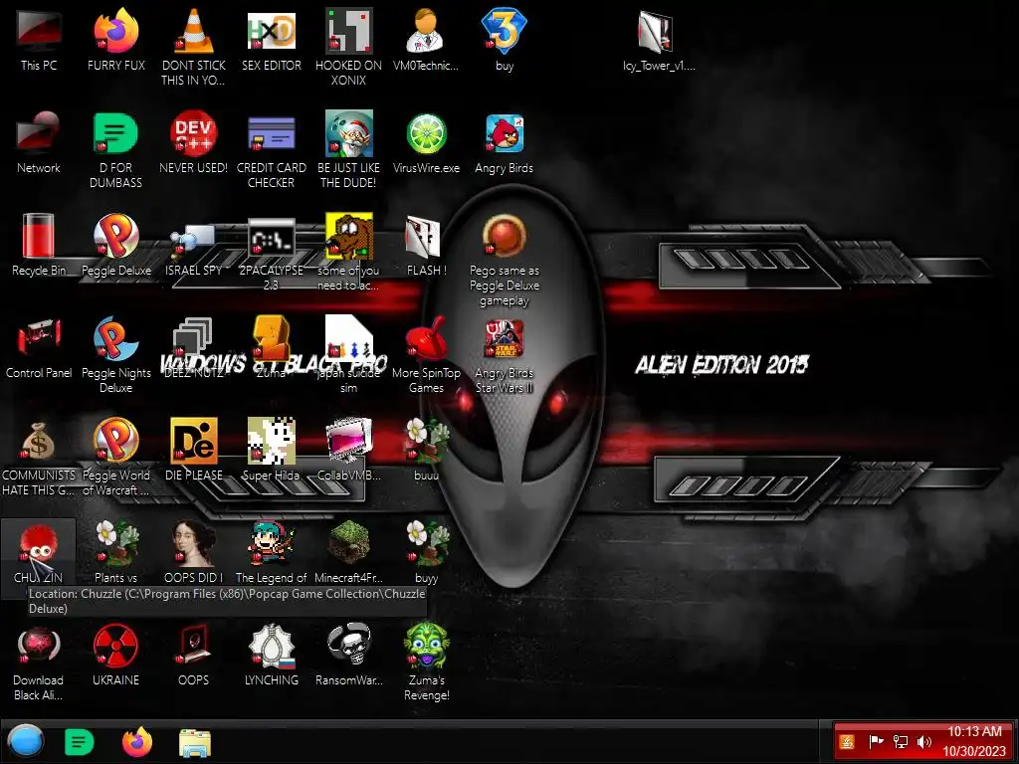Open the green notes app on taskbar
1019x764 pixels.
pyautogui.click(x=80, y=742)
